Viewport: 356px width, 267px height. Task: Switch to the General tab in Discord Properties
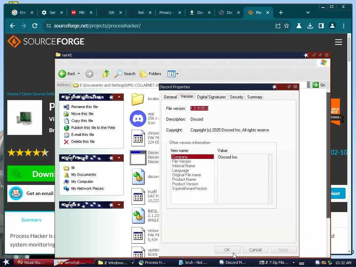coord(170,97)
